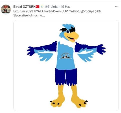This screenshot has width=121, height=113.
Task: Click the text 'Sizce güzel olmuşmu...'
Action: point(29,15)
